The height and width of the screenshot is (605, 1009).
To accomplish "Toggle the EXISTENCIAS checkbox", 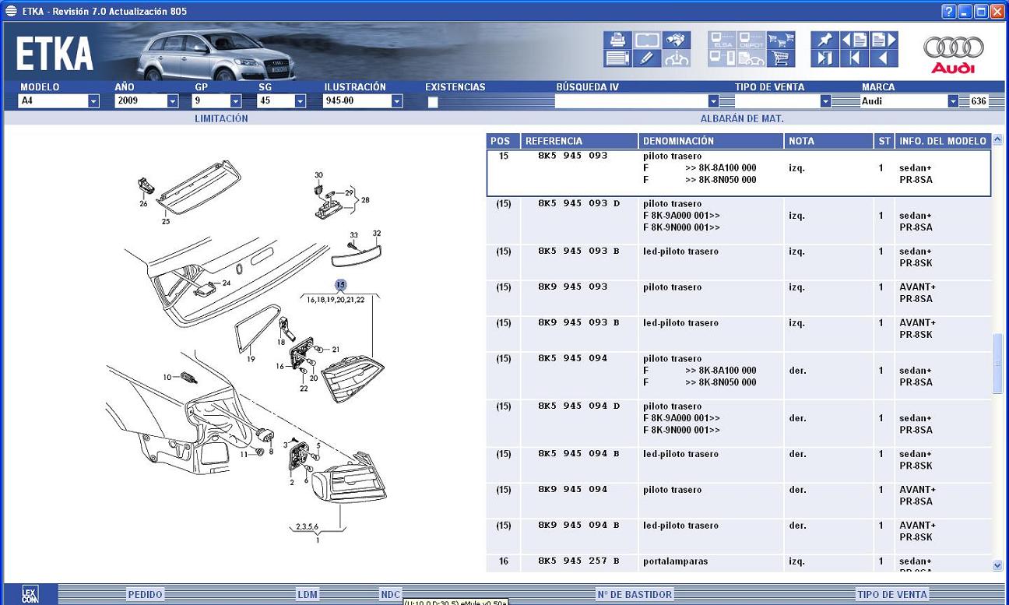I will pos(433,101).
